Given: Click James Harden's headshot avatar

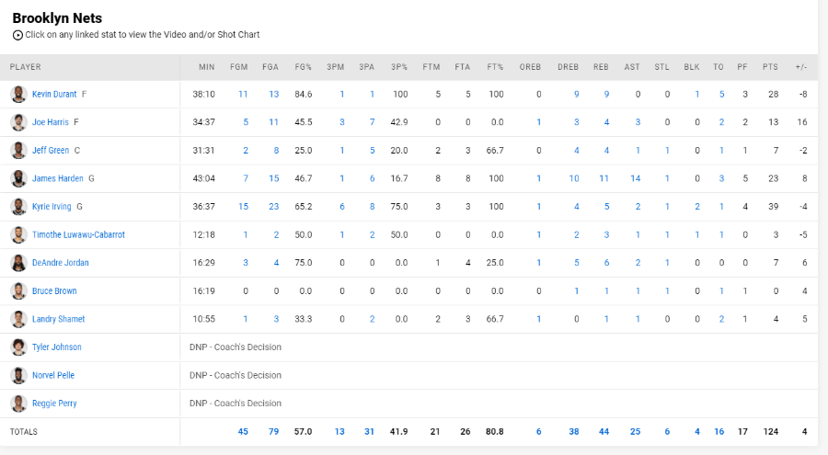Looking at the screenshot, I should tap(18, 178).
